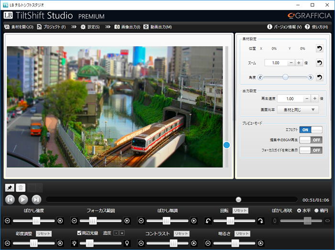The height and width of the screenshot is (250, 335).
Task: Reset the ズーム zoom value
Action: (x=319, y=63)
